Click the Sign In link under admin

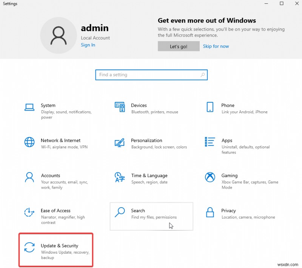click(88, 45)
